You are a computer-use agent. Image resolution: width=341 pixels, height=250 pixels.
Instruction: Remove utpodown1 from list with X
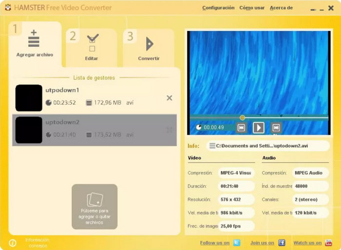(x=170, y=98)
